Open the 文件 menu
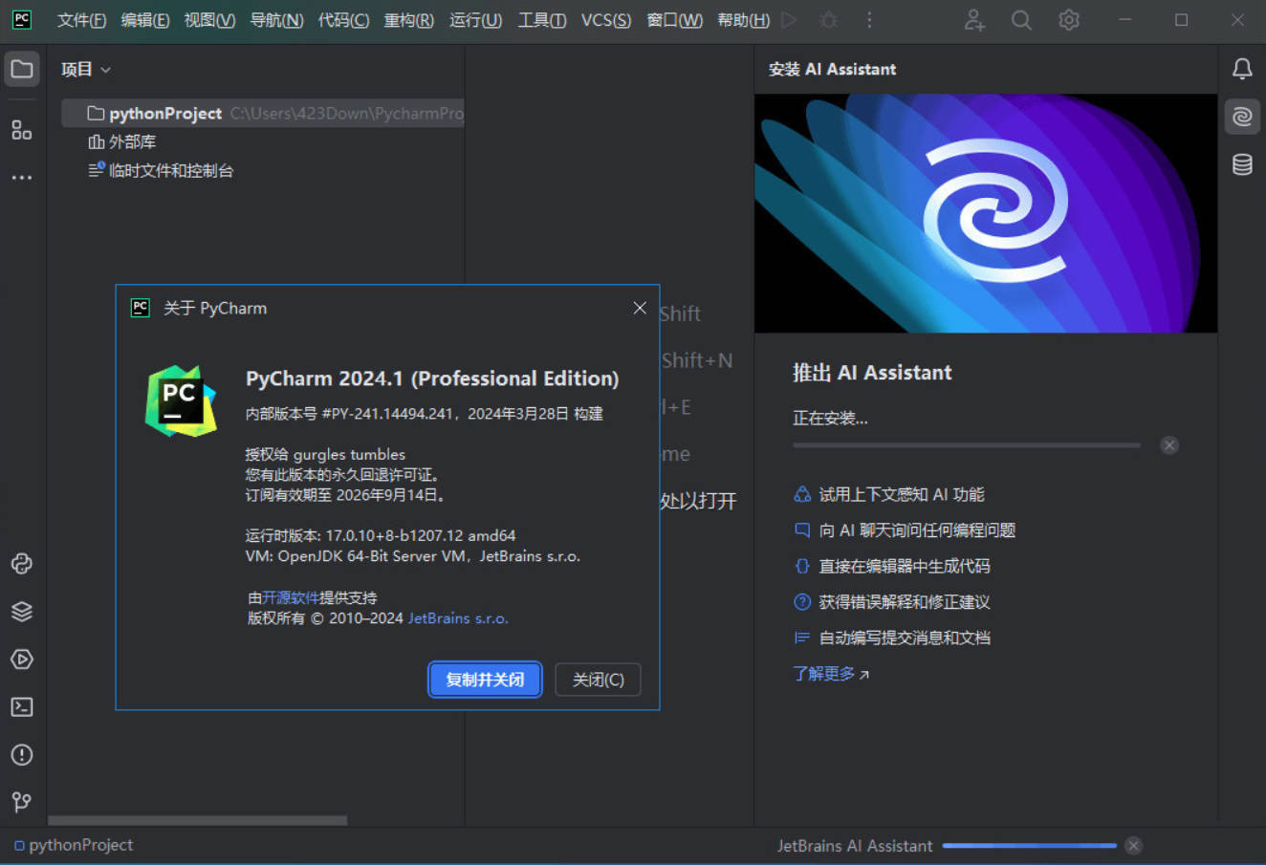 click(81, 20)
